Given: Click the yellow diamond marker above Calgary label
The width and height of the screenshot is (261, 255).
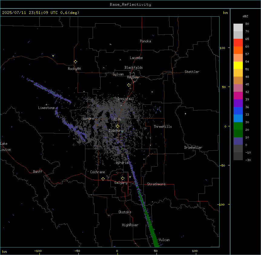Looking at the screenshot, I should point(123,178).
